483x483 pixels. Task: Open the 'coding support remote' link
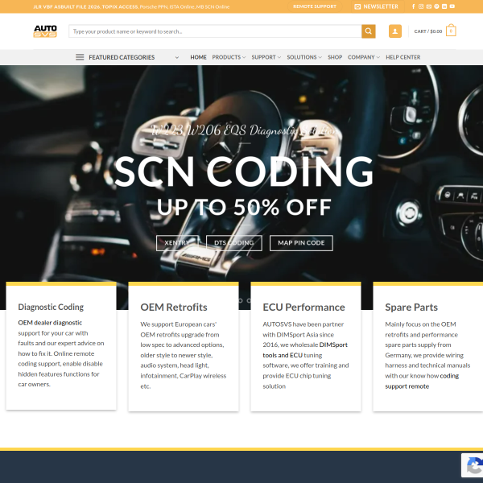[422, 381]
